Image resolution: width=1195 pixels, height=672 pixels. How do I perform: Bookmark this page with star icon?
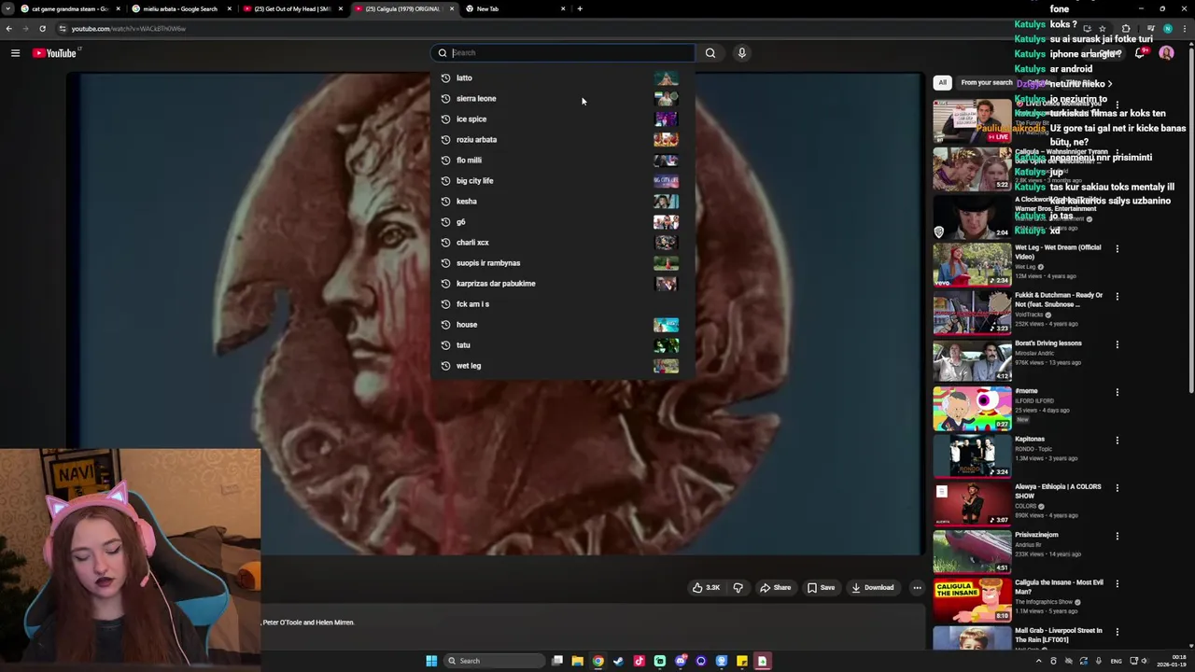pos(1102,29)
